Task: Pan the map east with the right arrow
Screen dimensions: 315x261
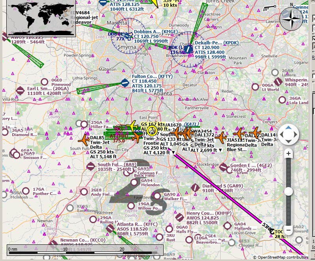Action: [x=295, y=134]
